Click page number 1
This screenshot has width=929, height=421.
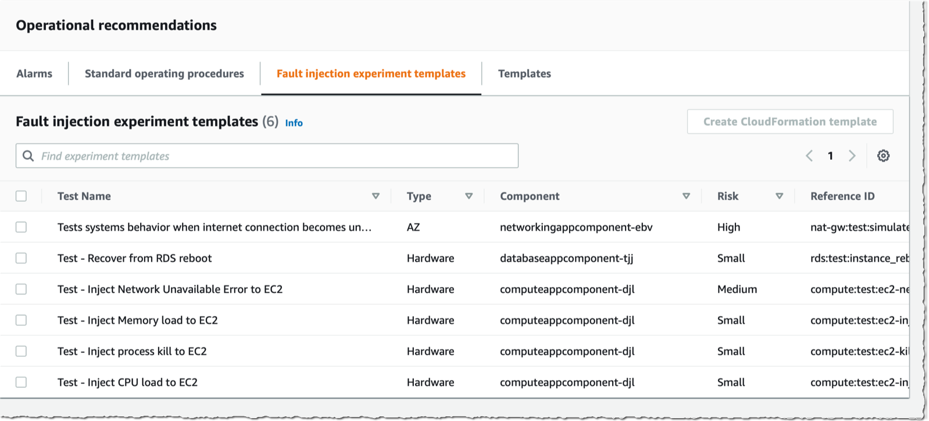click(830, 156)
